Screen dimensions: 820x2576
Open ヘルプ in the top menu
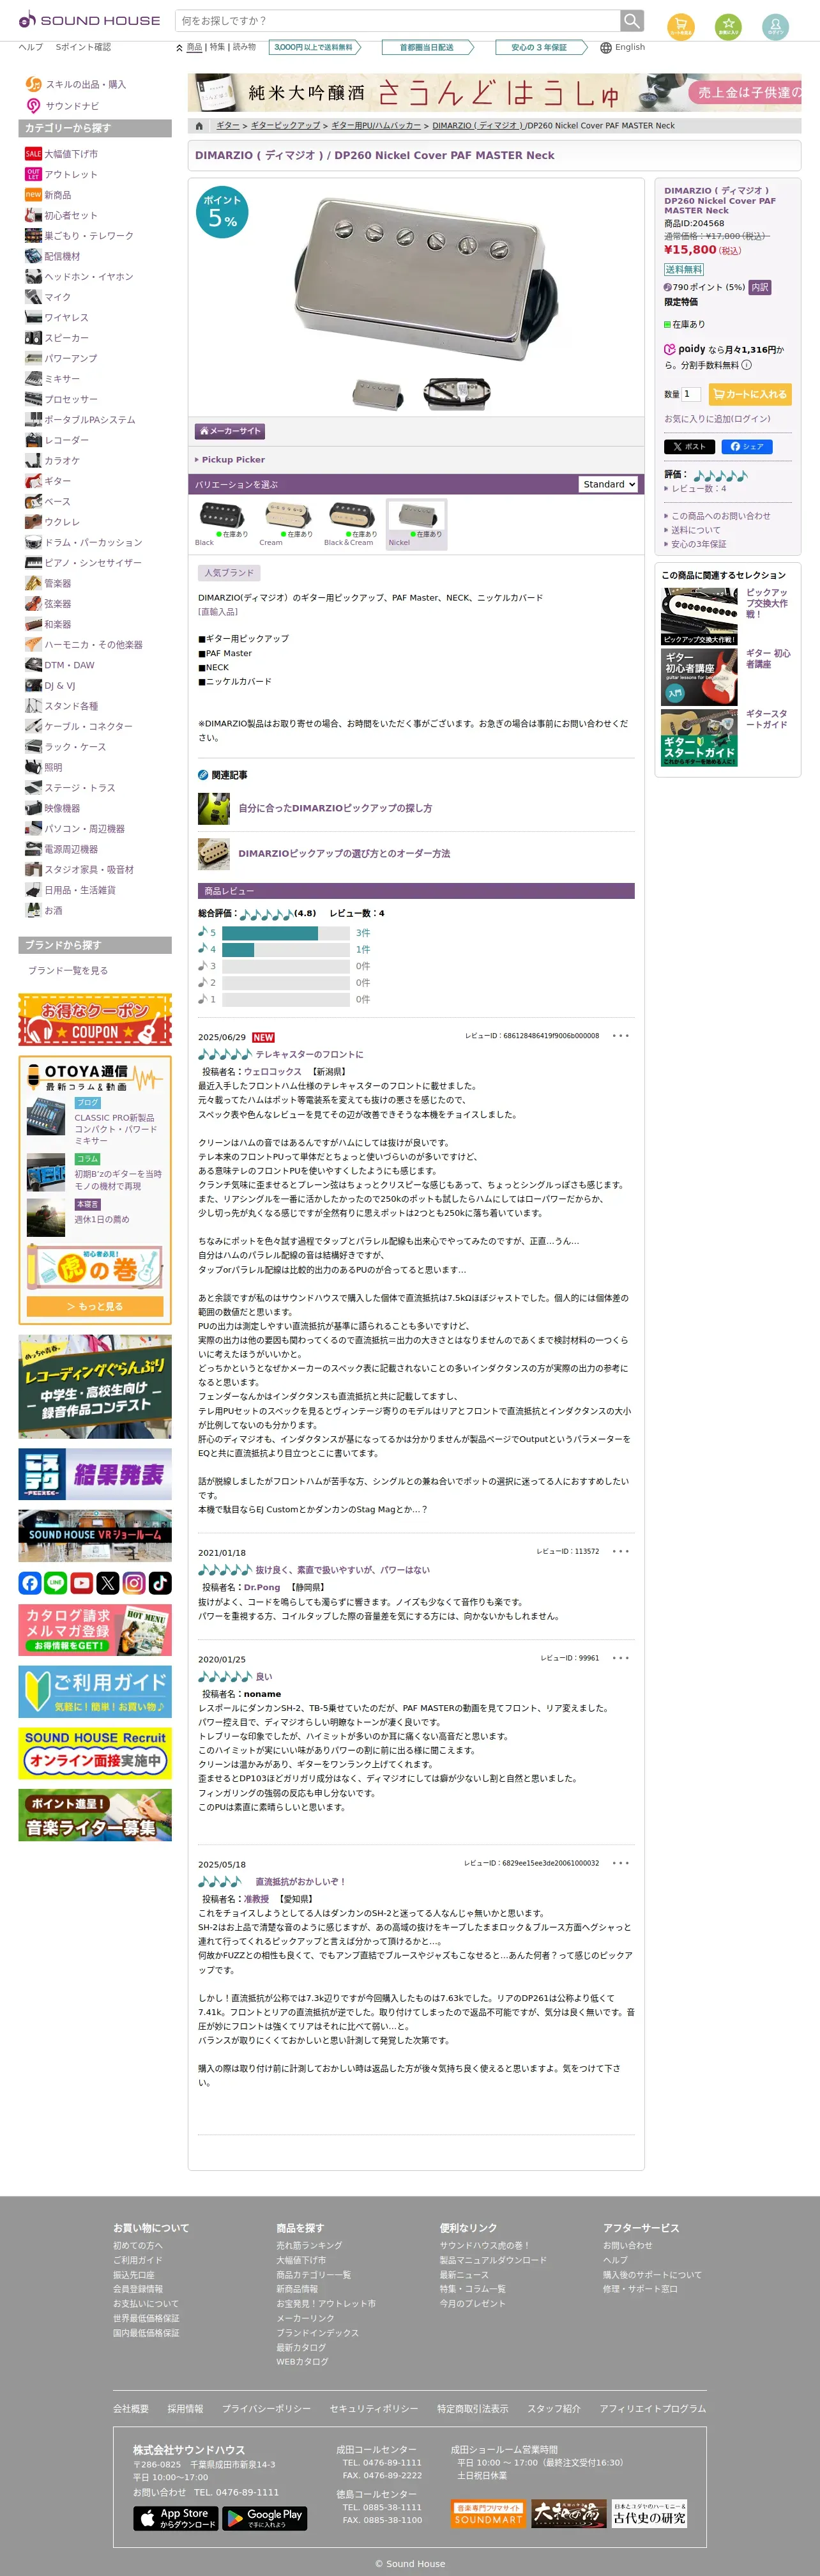point(31,47)
